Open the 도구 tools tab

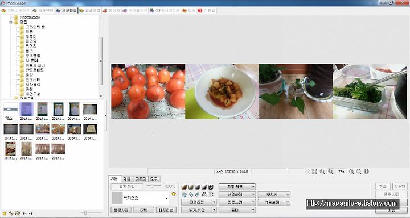point(154,179)
